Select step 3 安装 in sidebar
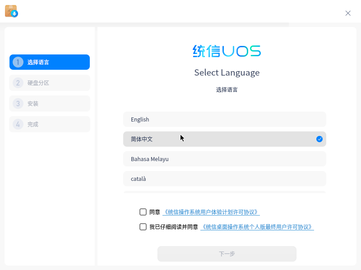This screenshot has width=361, height=270. 50,103
